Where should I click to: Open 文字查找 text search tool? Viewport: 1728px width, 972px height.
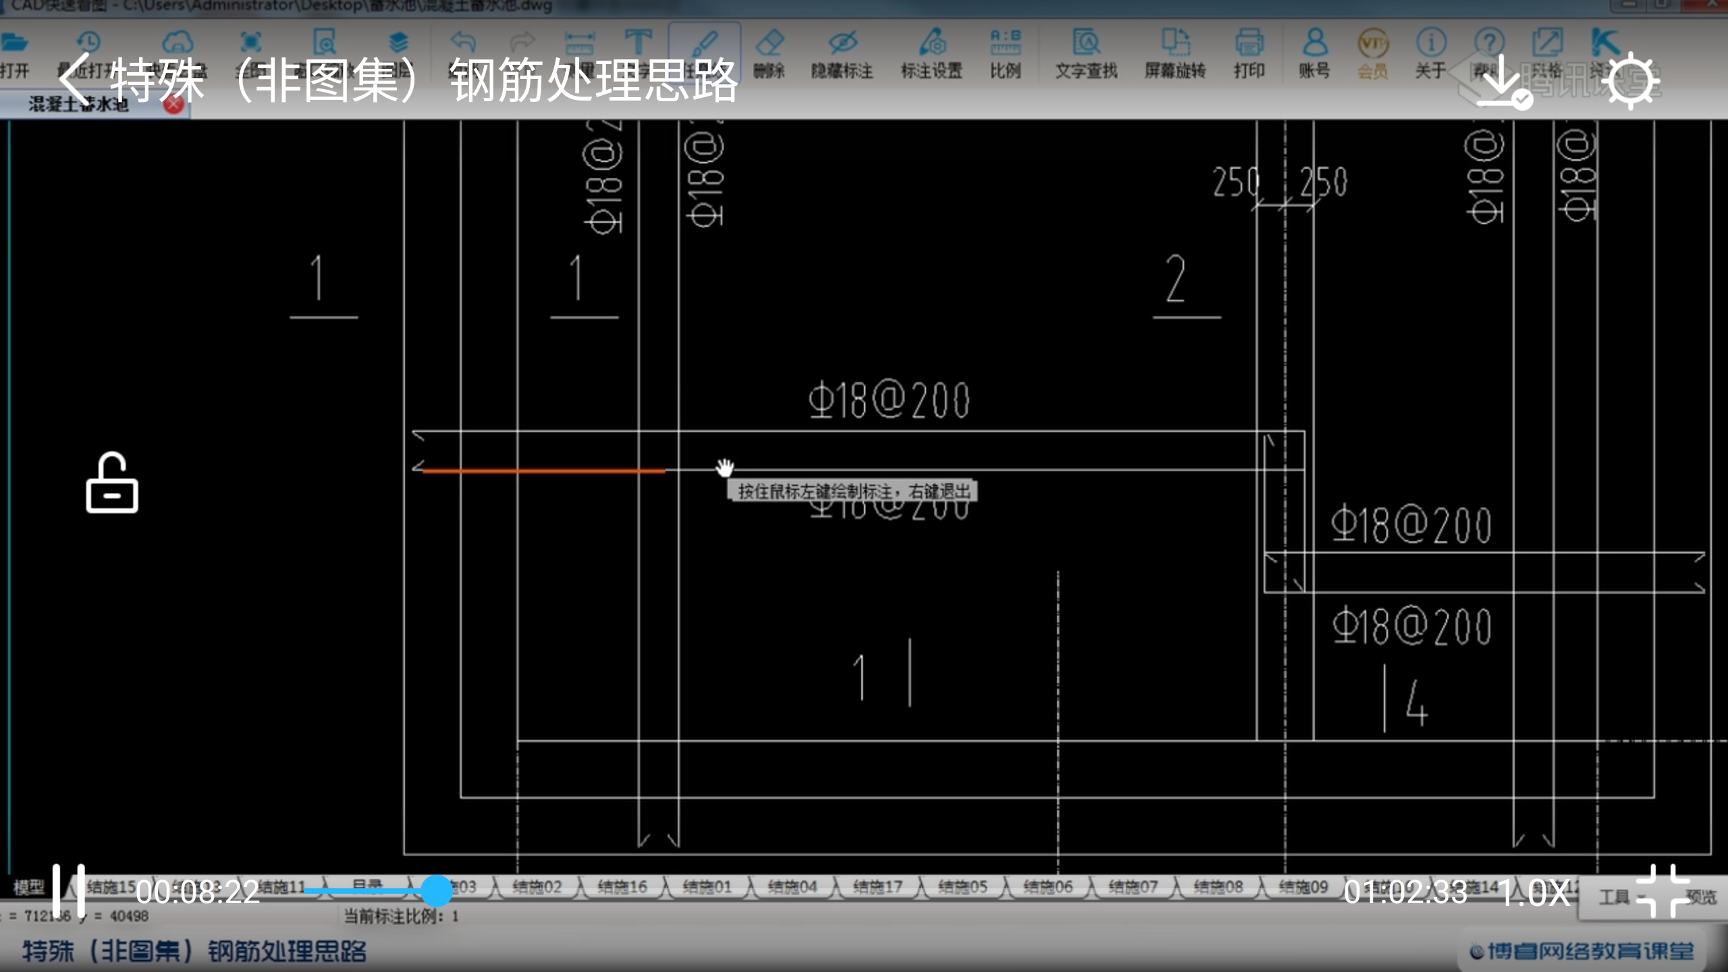[x=1086, y=54]
